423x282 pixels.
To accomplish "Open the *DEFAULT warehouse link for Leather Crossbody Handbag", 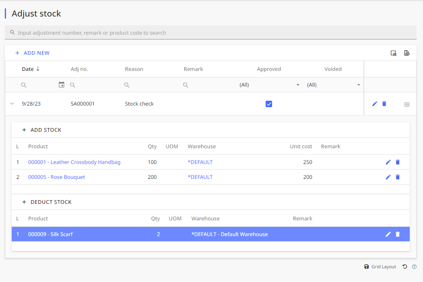I will point(200,162).
